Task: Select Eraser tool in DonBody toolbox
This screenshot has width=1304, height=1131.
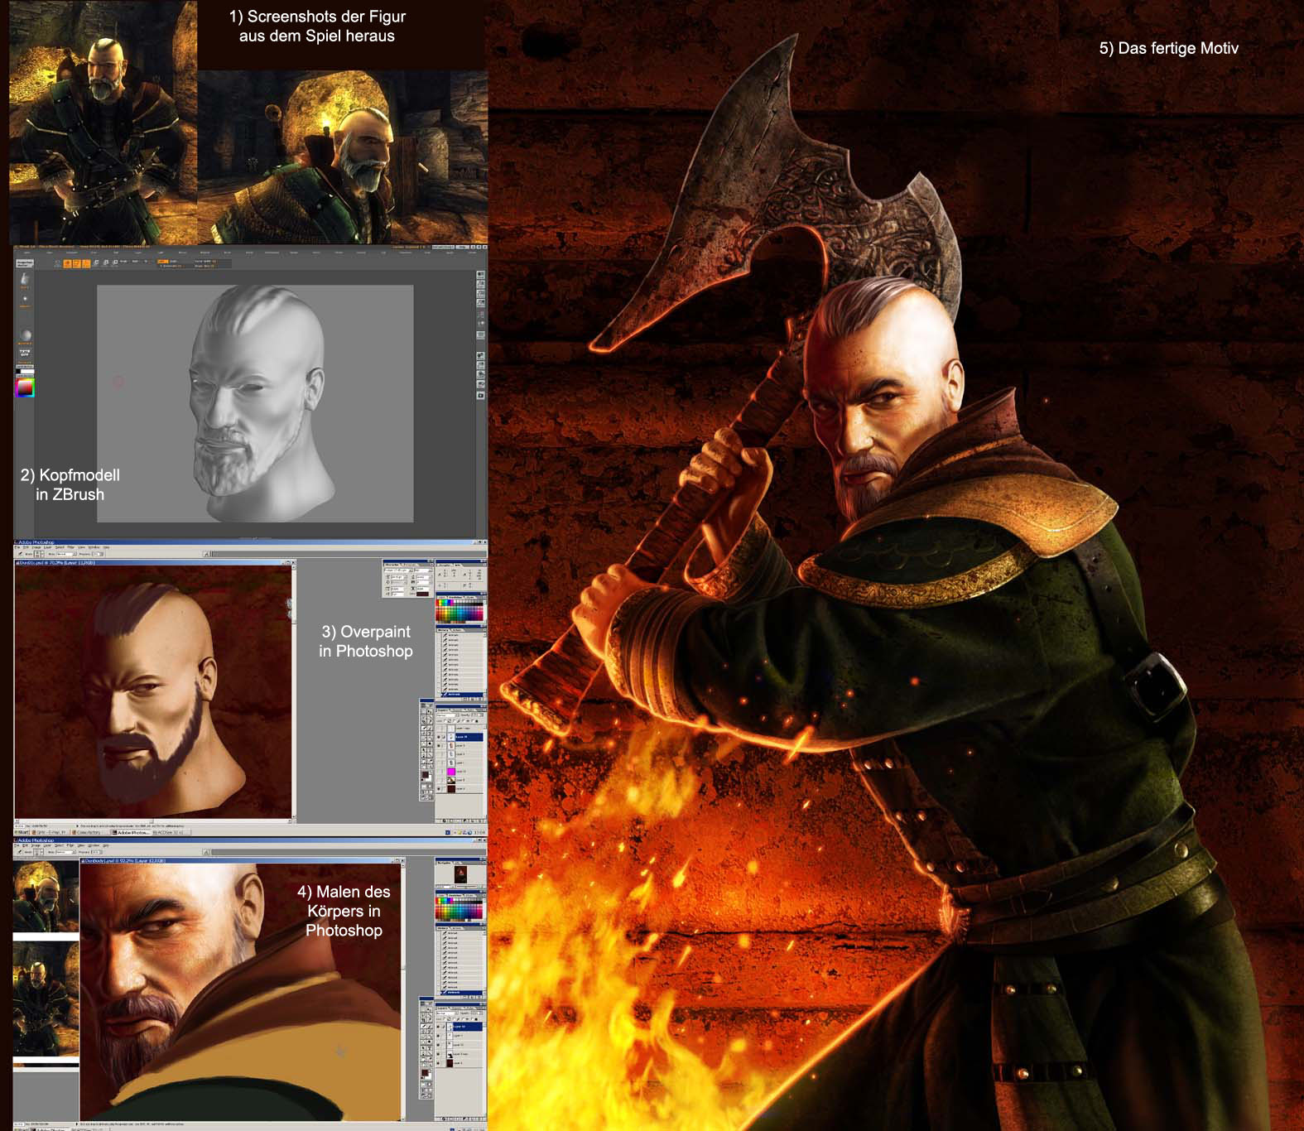Action: [x=423, y=1037]
